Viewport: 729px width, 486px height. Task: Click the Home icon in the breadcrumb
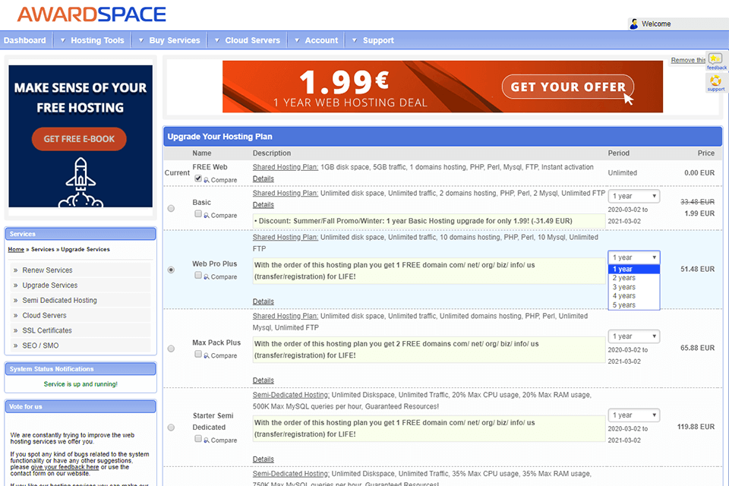(x=15, y=249)
